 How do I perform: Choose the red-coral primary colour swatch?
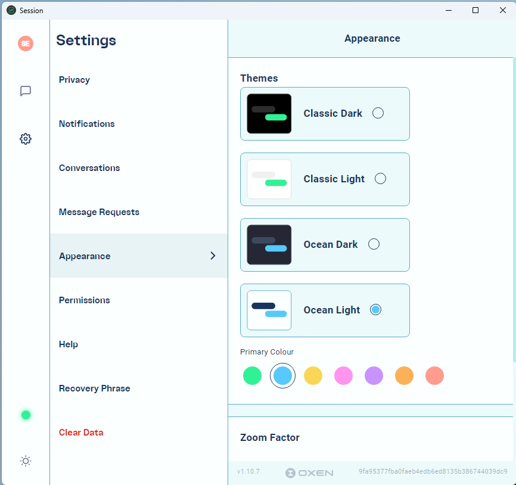tap(434, 375)
